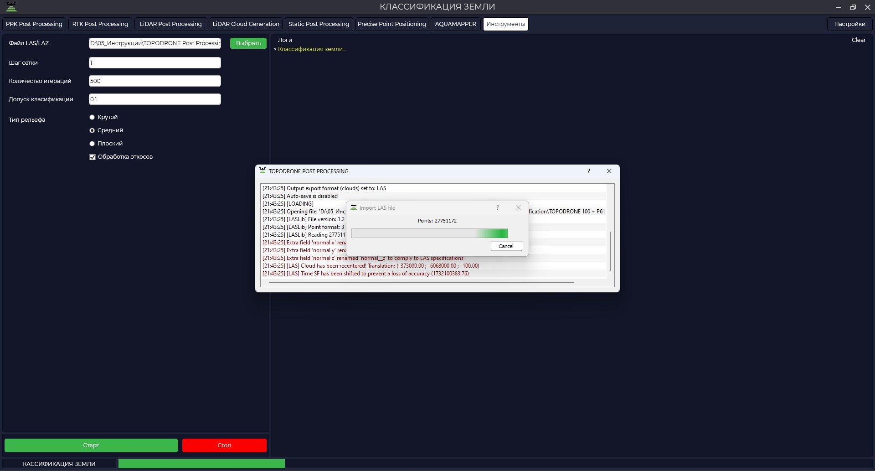
Task: Uncheck the Обработка откосов checkbox
Action: [x=93, y=157]
